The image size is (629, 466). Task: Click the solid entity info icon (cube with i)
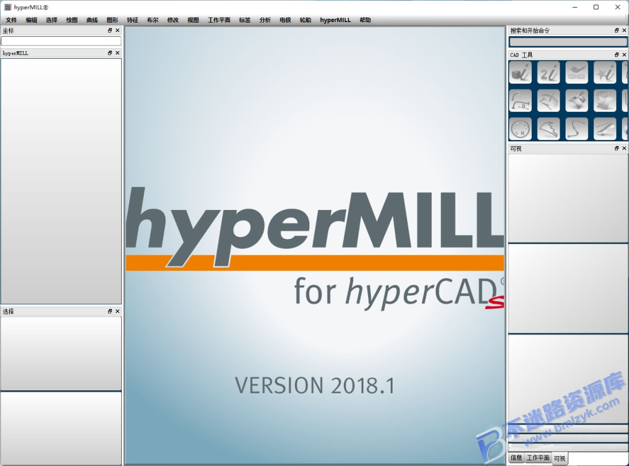[520, 73]
